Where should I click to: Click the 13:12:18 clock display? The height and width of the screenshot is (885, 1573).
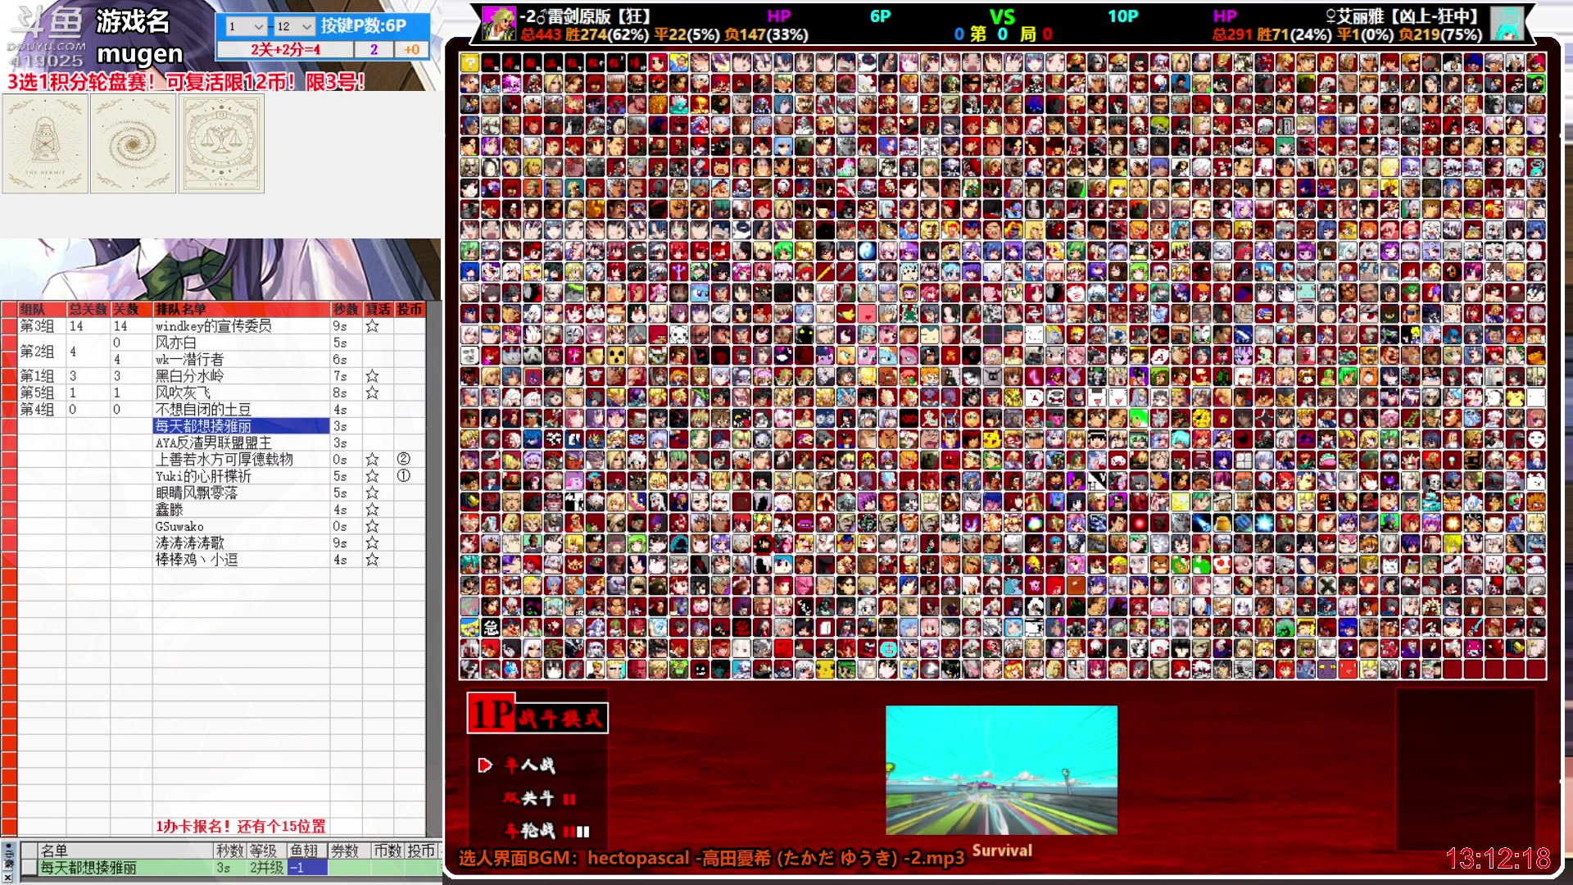click(1498, 858)
